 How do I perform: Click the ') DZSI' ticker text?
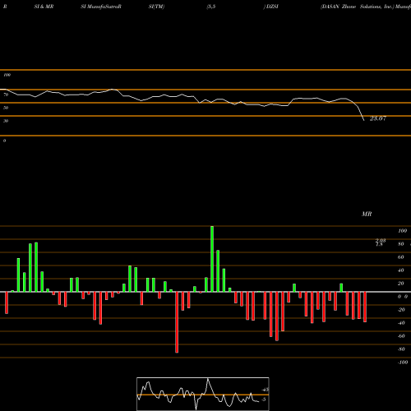tap(270, 7)
